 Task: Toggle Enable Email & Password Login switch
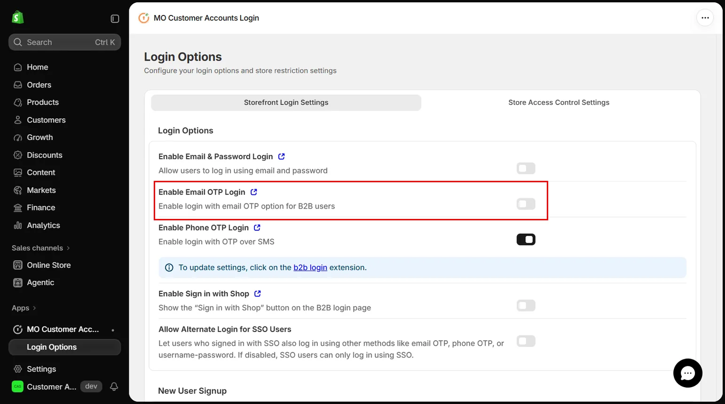526,168
